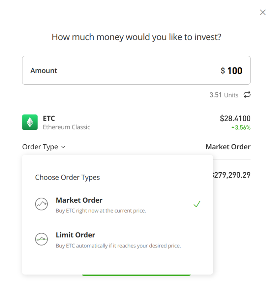This screenshot has width=273, height=289.
Task: Click the ETC Ethereum Classic coin logo
Action: point(30,122)
